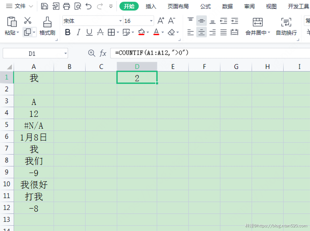The height and width of the screenshot is (231, 310).
Task: Increase font size with A+ icon
Action: (x=161, y=20)
